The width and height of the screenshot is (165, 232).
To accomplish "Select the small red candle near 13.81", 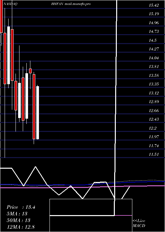I will click(30, 71).
